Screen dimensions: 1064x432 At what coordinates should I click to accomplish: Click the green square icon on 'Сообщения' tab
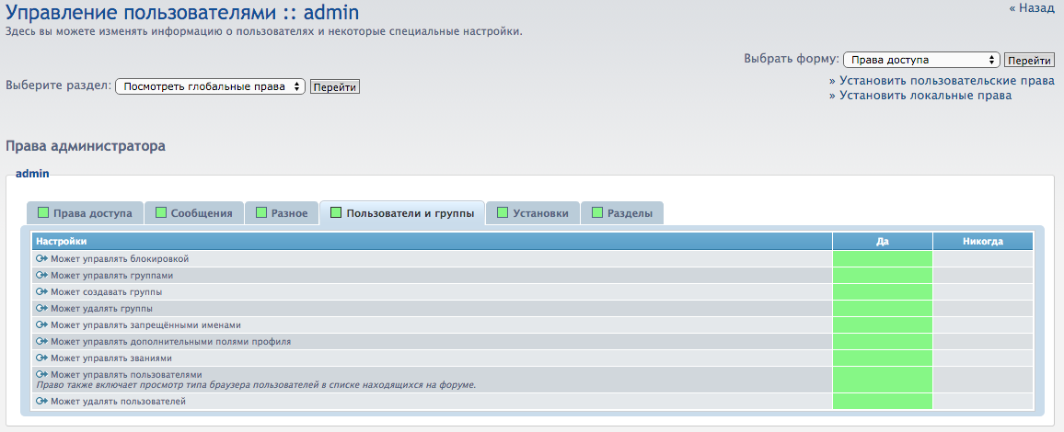[161, 213]
